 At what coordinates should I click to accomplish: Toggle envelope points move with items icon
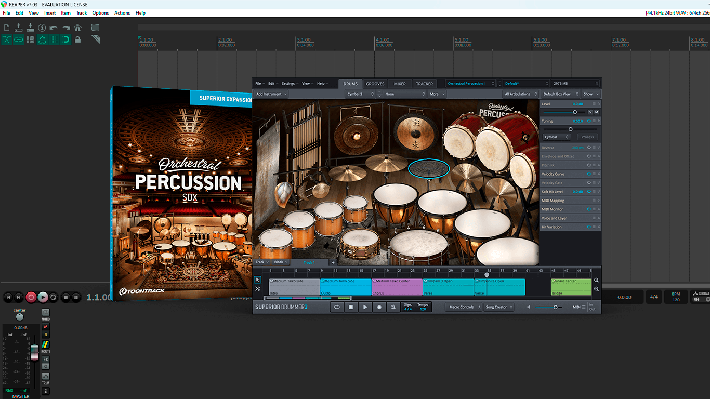[x=42, y=39]
